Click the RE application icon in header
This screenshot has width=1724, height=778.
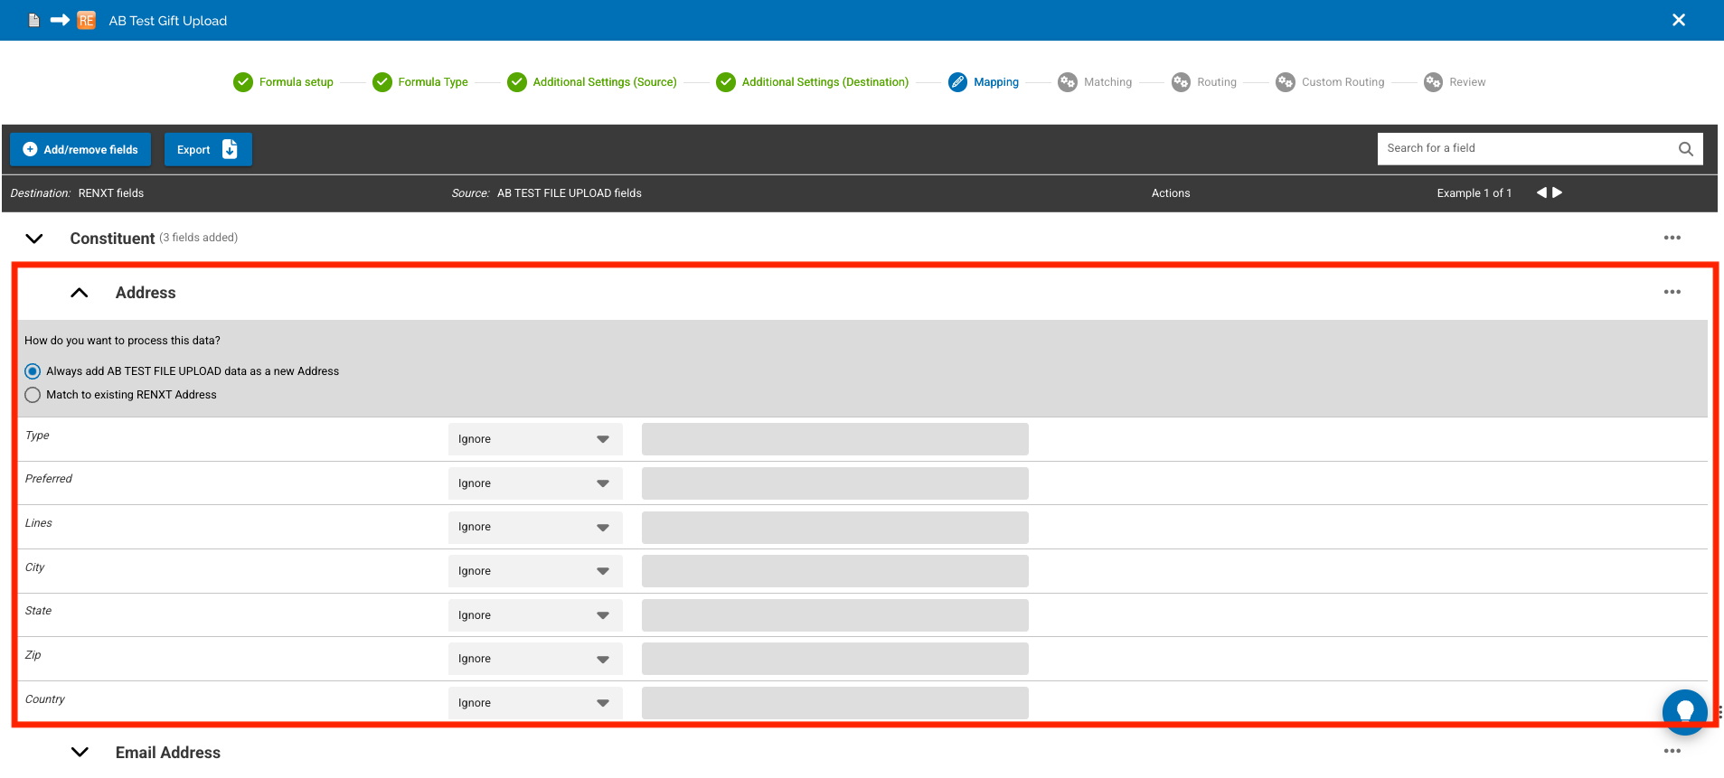[x=86, y=20]
